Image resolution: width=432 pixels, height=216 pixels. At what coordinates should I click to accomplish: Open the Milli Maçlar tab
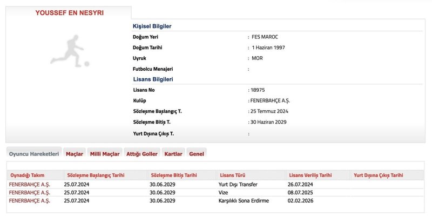pos(104,154)
